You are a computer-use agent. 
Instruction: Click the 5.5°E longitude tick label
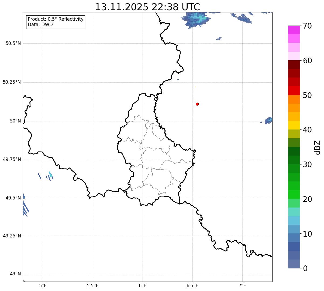click(x=93, y=285)
